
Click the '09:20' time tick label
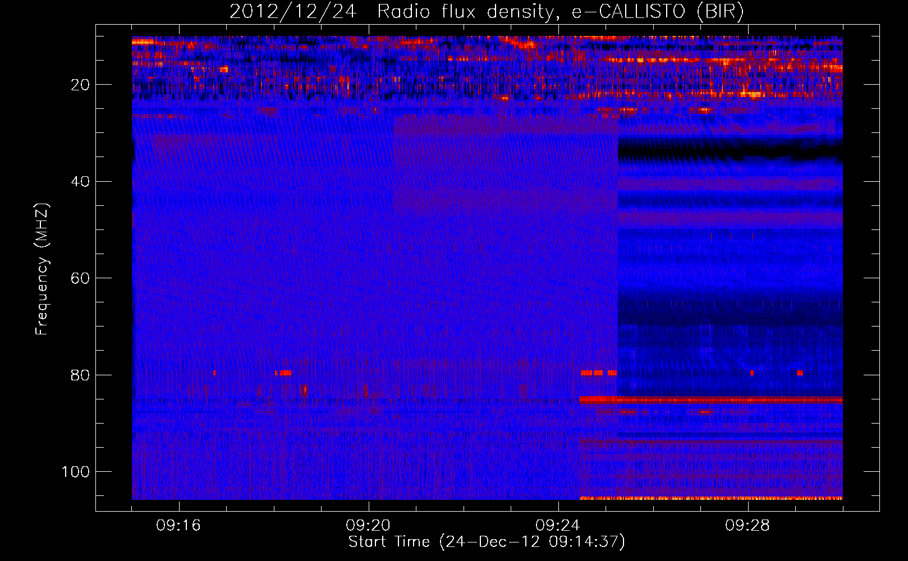pyautogui.click(x=368, y=526)
